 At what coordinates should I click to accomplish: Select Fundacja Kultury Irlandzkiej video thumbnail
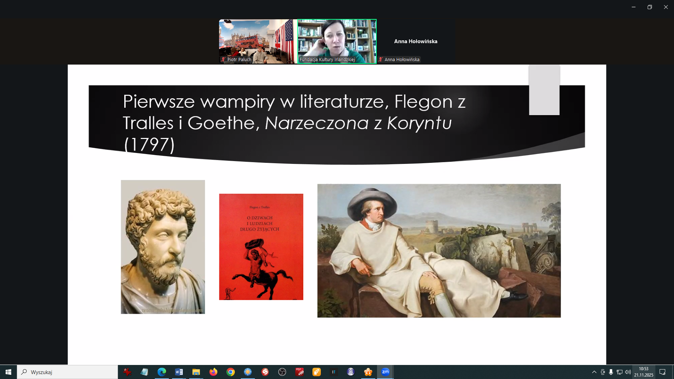click(x=337, y=41)
